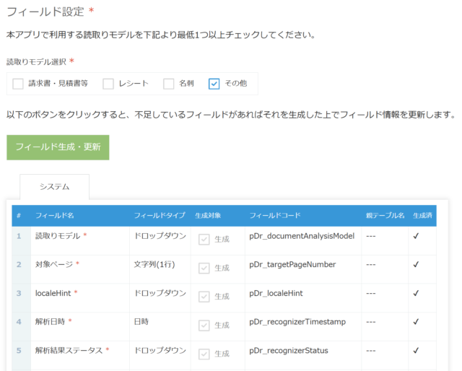Toggle 生成 checkbox for localeHint row
The height and width of the screenshot is (371, 462).
[204, 297]
